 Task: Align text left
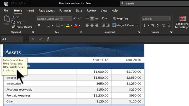tap(87, 25)
